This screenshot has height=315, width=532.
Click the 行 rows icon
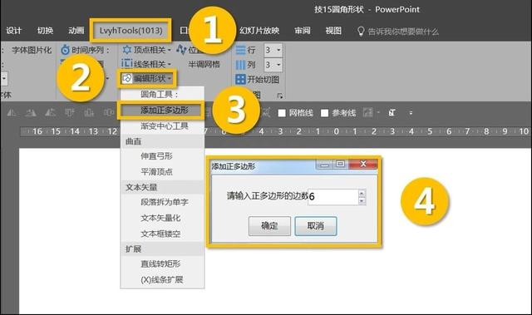[x=240, y=50]
